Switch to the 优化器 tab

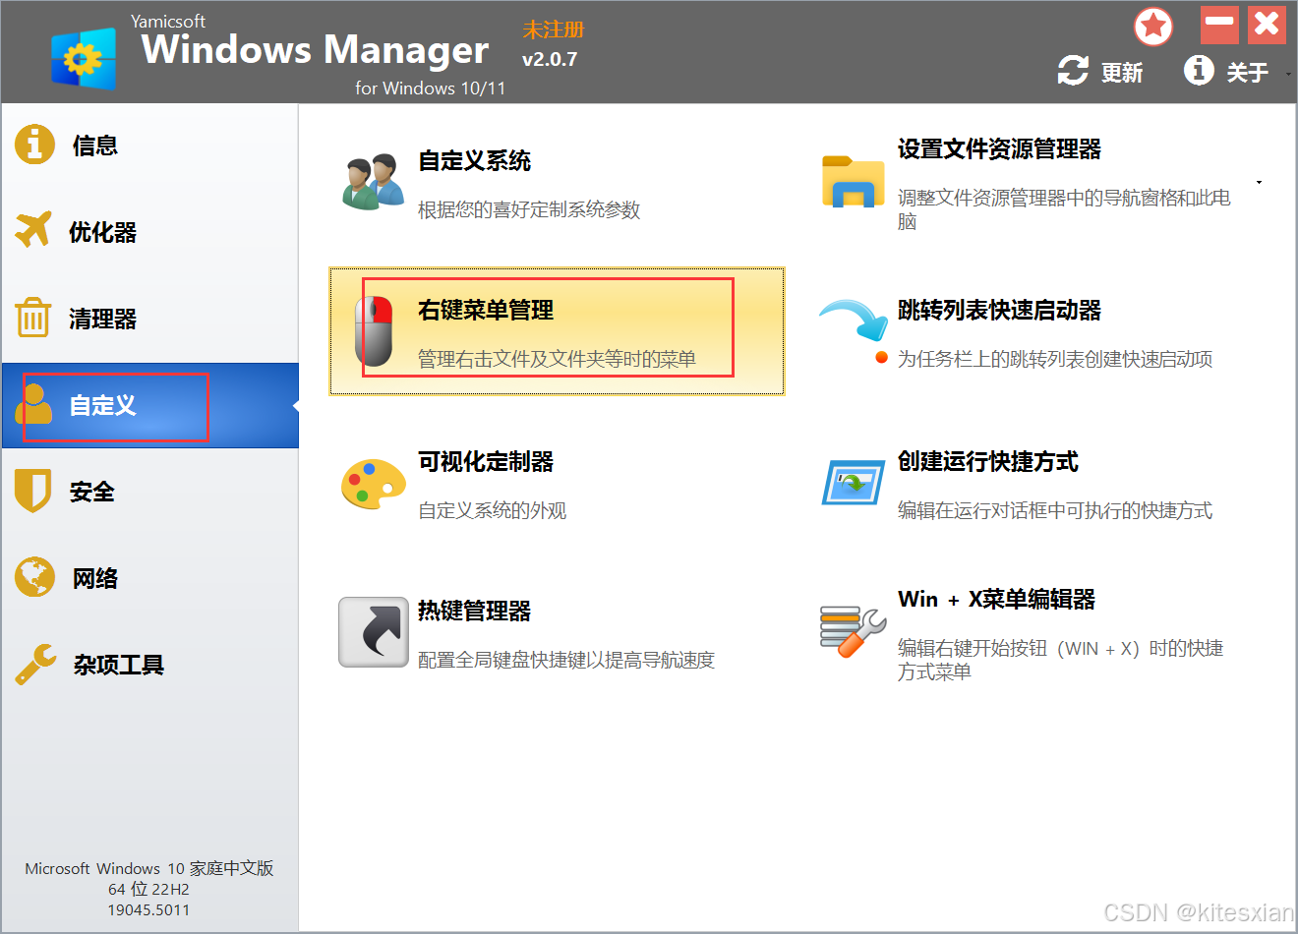[102, 232]
